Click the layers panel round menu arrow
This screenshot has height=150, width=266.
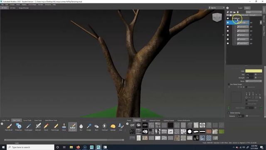(227, 8)
